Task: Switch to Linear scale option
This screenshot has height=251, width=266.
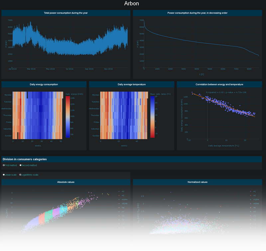Action: 4,175
